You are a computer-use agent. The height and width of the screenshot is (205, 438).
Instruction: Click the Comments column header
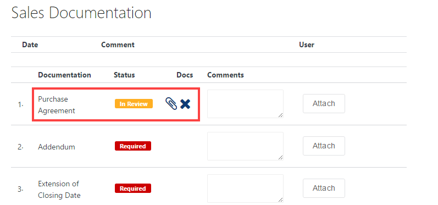[x=225, y=75]
